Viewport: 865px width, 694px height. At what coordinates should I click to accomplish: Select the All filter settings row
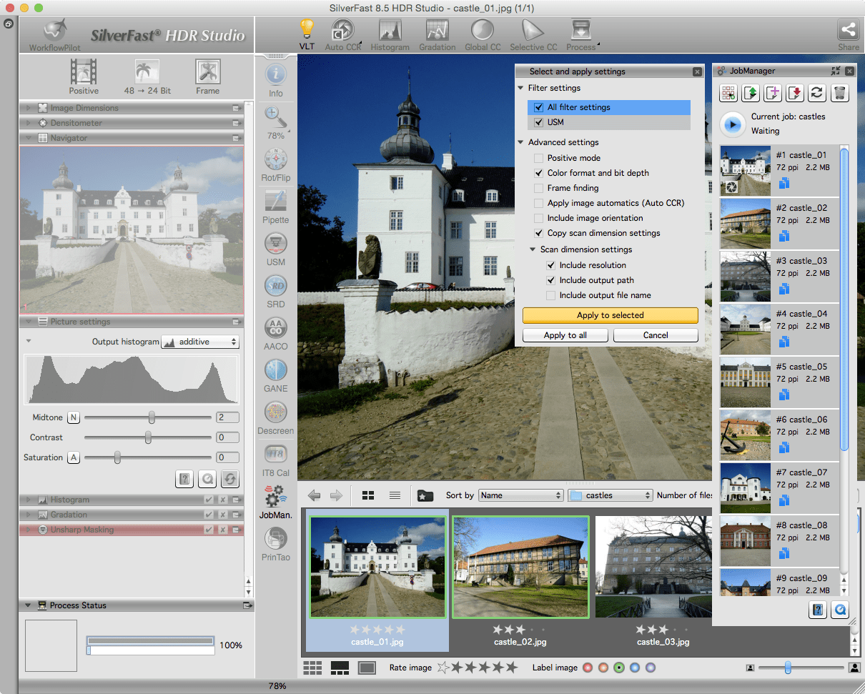[610, 107]
